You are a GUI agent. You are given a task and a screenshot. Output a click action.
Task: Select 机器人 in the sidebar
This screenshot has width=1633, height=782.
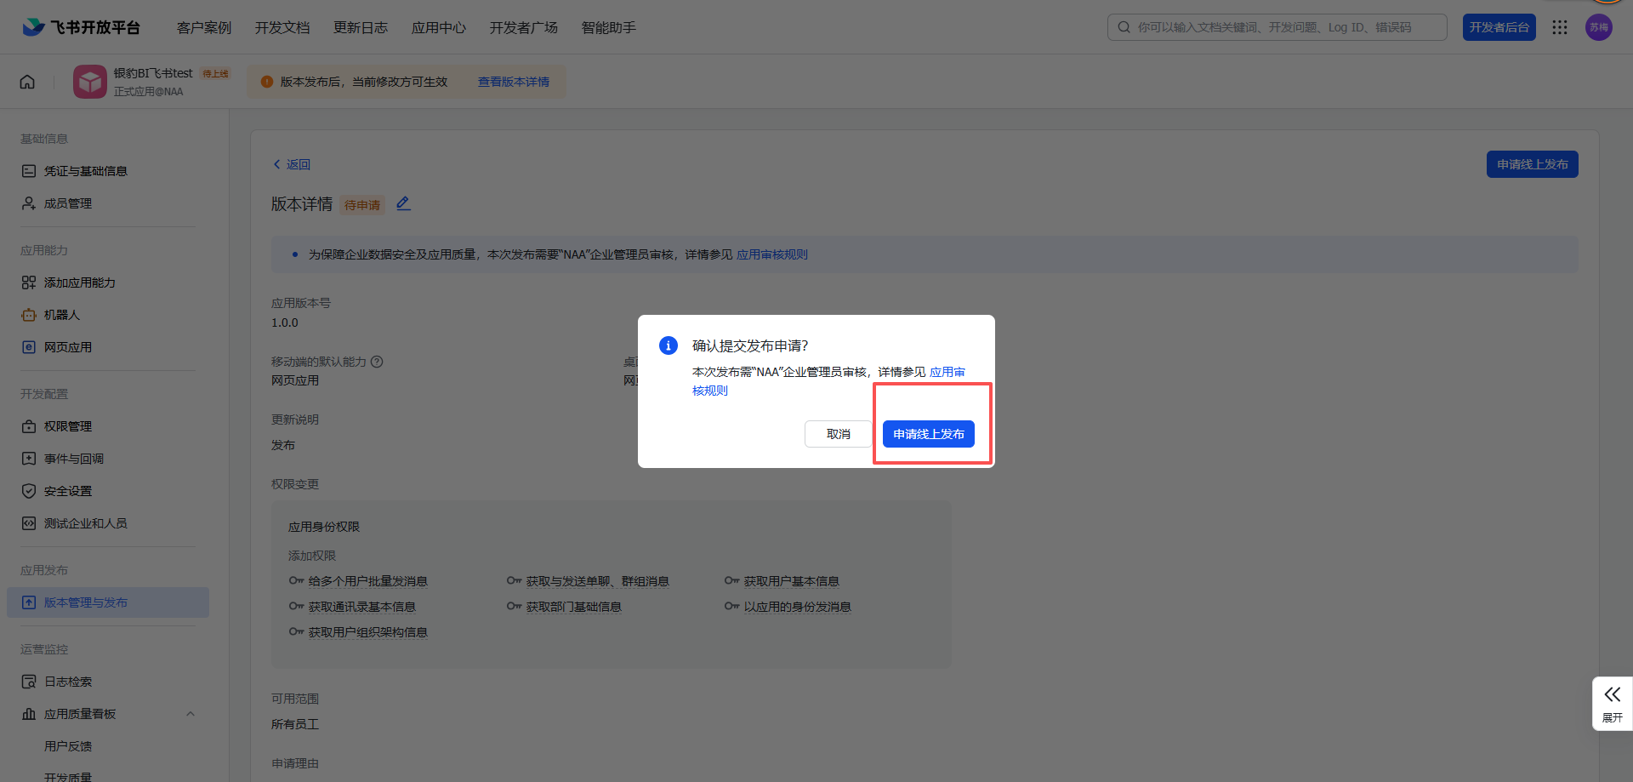[x=61, y=315]
